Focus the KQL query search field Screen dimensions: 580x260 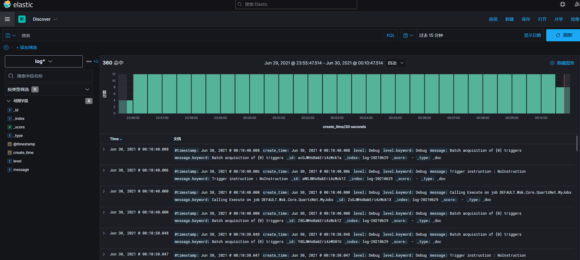[201, 35]
